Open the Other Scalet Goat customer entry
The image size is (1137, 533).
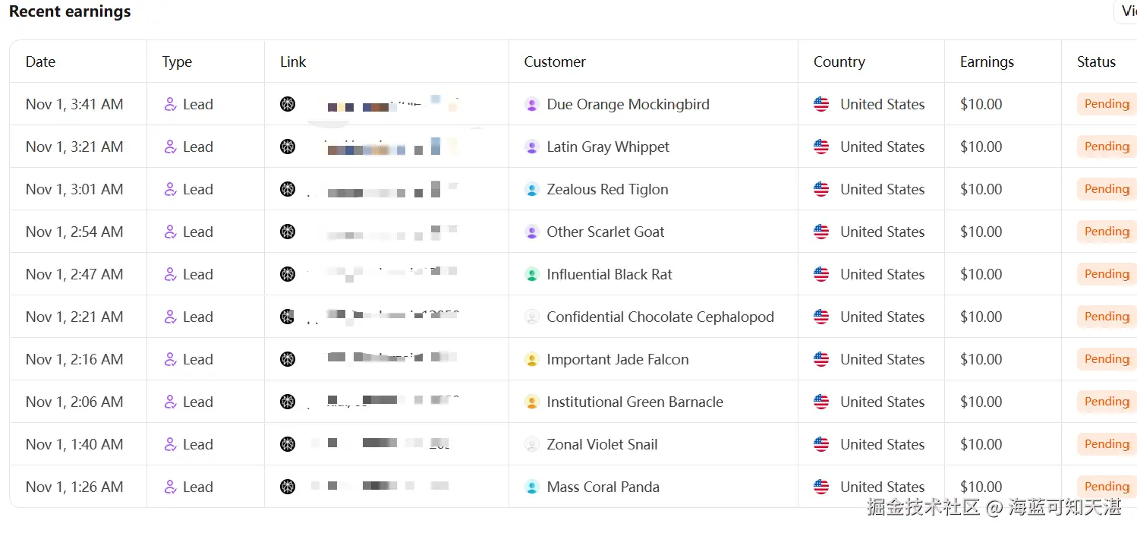[605, 232]
